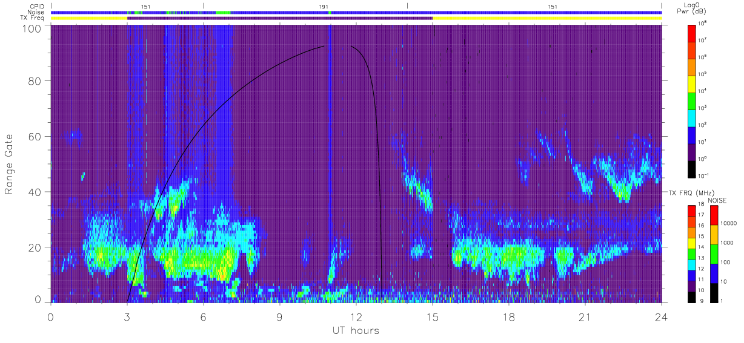Click the UT hours axis title
The height and width of the screenshot is (343, 744).
(x=356, y=330)
